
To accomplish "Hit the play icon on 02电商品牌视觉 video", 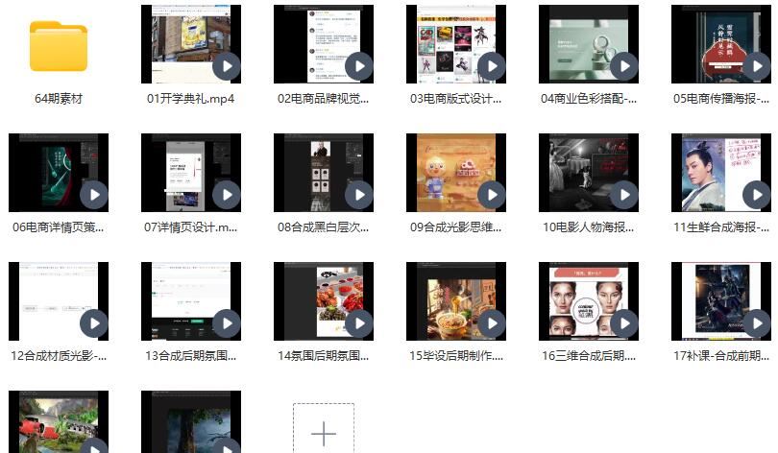I will pyautogui.click(x=358, y=66).
